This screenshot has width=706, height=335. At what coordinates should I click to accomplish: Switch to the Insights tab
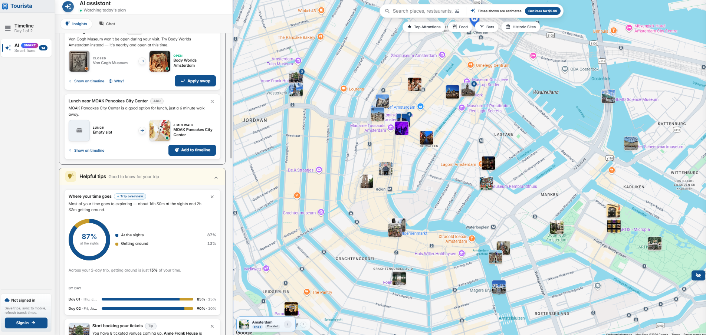coord(76,24)
